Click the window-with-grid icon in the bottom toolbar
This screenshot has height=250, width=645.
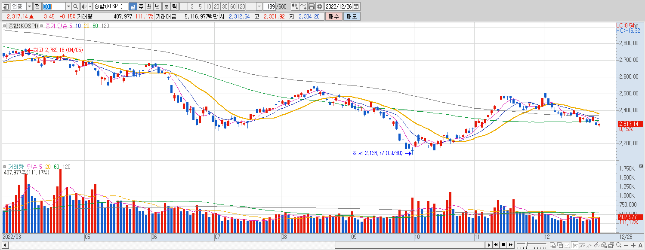pos(554,245)
